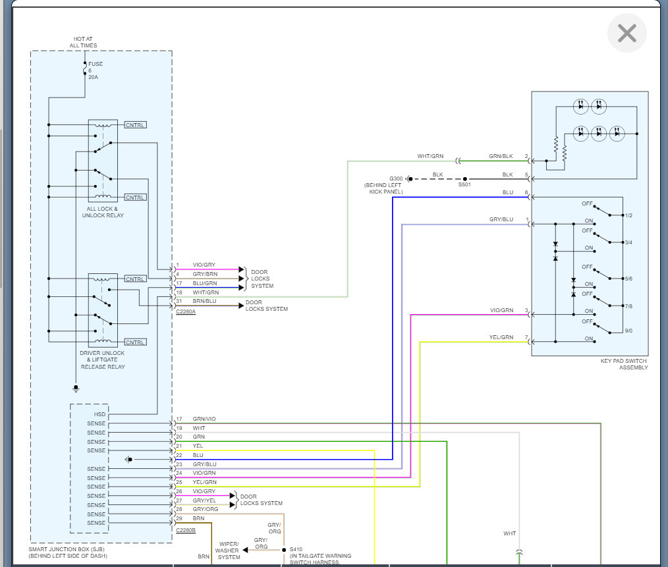
Task: Select the GRN wire label at pin 20
Action: pos(198,437)
